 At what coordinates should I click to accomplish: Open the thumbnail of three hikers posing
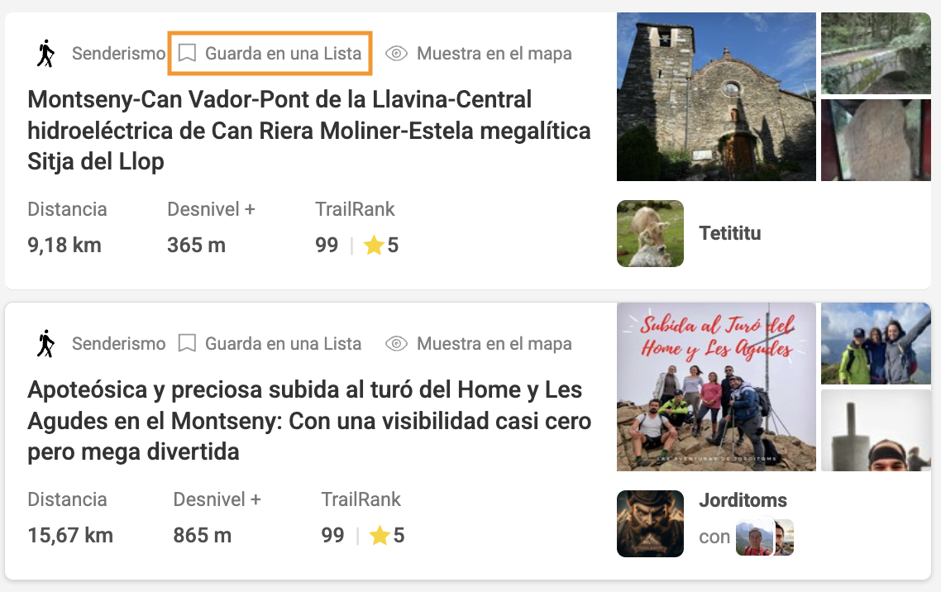pos(876,344)
